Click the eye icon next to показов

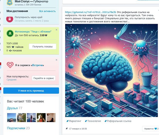pyautogui.click(x=10, y=51)
